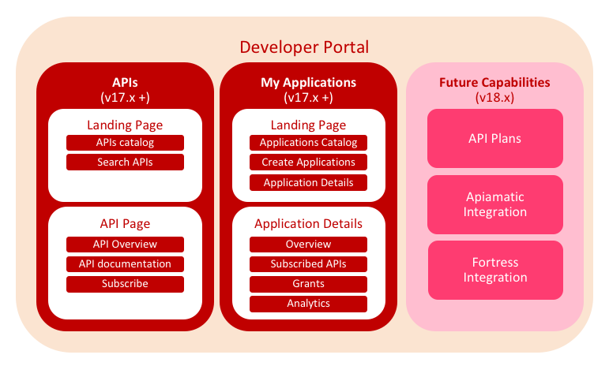This screenshot has height=366, width=609.
Task: Click the Developer Portal title
Action: pos(304,47)
